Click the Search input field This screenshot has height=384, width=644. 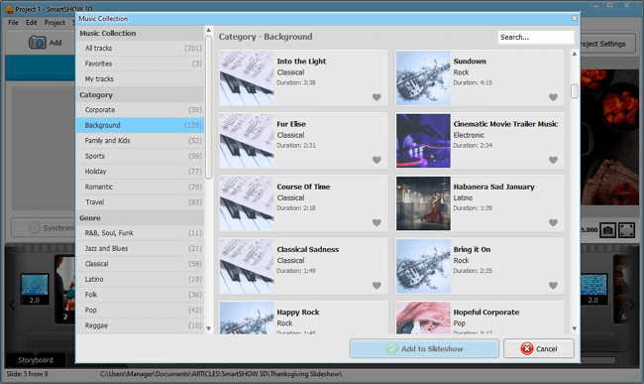point(536,37)
